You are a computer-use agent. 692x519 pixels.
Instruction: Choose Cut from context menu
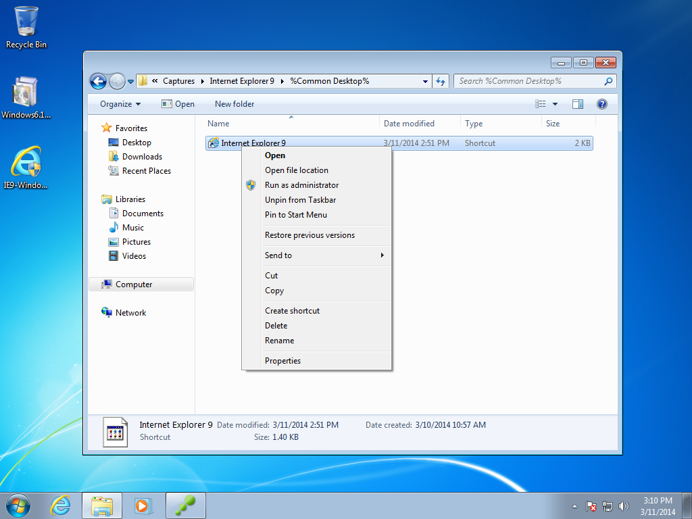[316, 276]
